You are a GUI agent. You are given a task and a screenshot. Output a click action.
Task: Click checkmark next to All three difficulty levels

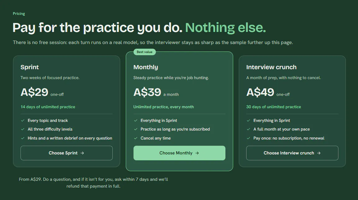pos(23,129)
